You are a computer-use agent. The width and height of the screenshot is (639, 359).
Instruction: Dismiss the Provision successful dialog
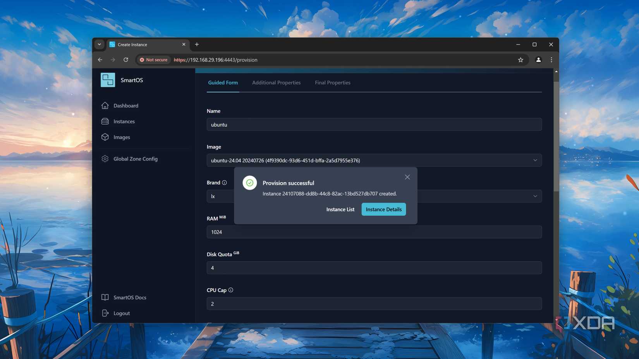407,177
